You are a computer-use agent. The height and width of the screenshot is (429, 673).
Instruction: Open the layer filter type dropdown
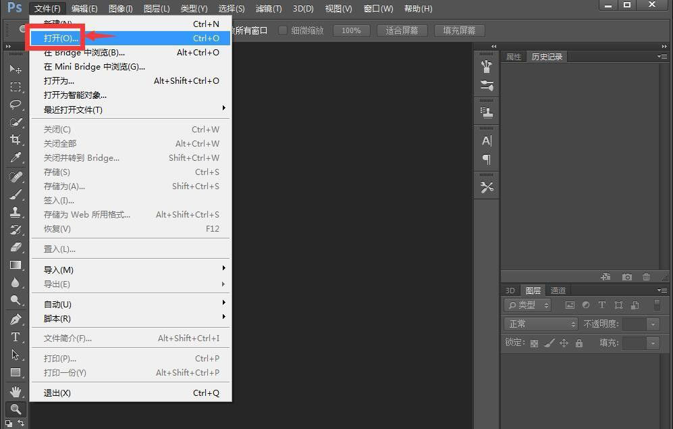527,305
